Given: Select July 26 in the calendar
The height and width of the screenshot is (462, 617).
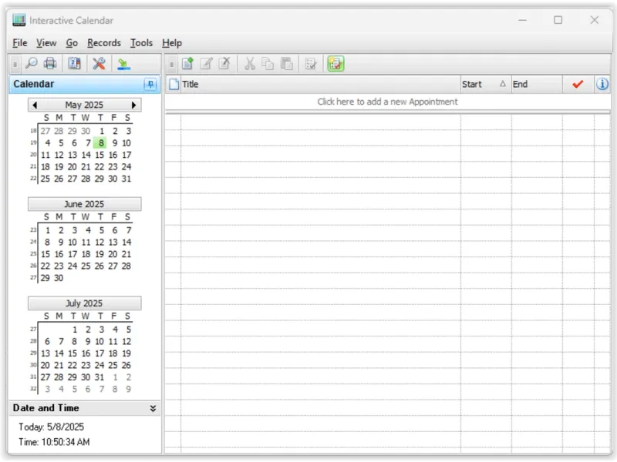Looking at the screenshot, I should [126, 365].
